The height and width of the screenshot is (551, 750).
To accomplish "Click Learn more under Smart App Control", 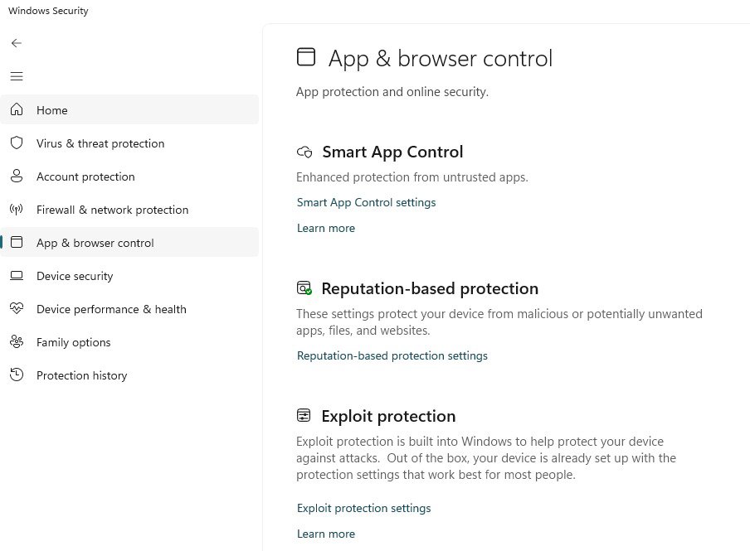I will [x=326, y=228].
